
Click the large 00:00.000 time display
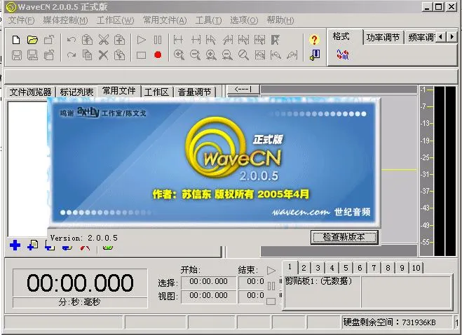pyautogui.click(x=80, y=283)
